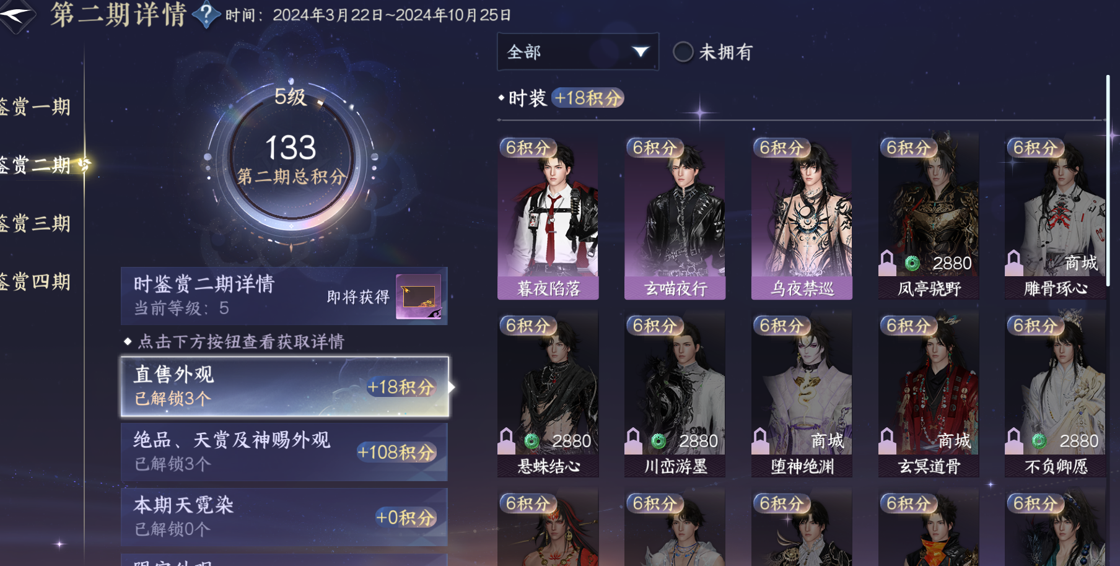
Task: Switch to the 鉴赏四期 tab
Action: (35, 282)
